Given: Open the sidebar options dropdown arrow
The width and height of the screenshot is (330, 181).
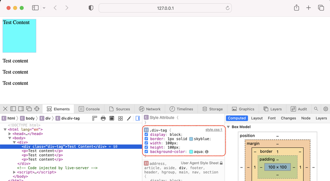Looking at the screenshot, I should coord(44,8).
